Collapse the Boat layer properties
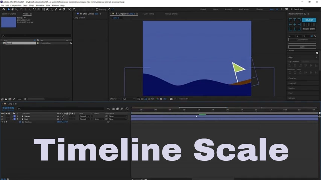 (12, 119)
